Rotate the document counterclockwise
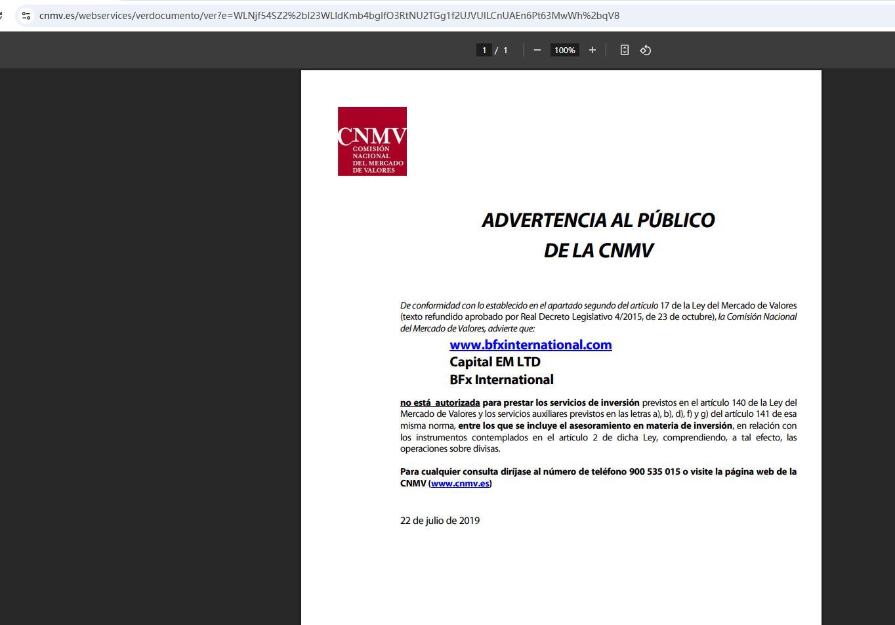 646,50
